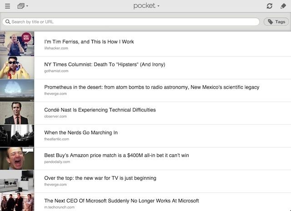
Task: Open the Tim Ferriss How I Work article
Action: point(89,42)
